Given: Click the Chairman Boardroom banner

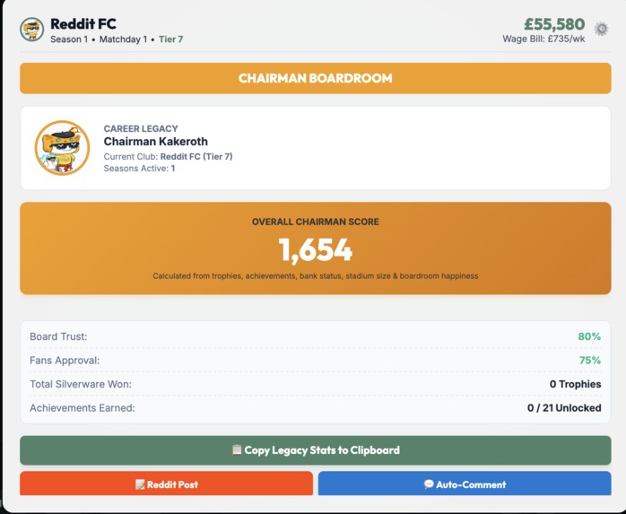Looking at the screenshot, I should (x=316, y=78).
